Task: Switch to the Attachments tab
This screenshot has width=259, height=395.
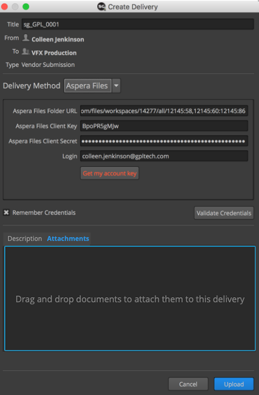Action: 68,239
